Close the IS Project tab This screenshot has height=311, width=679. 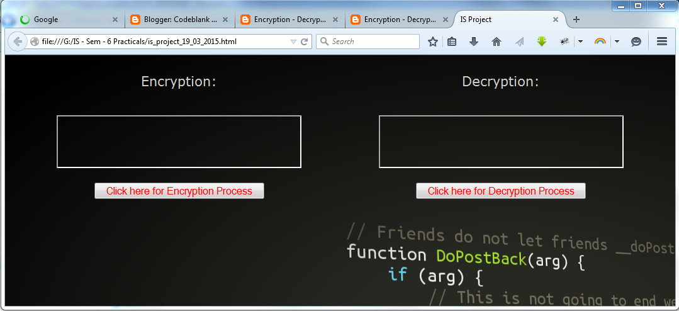pos(556,20)
